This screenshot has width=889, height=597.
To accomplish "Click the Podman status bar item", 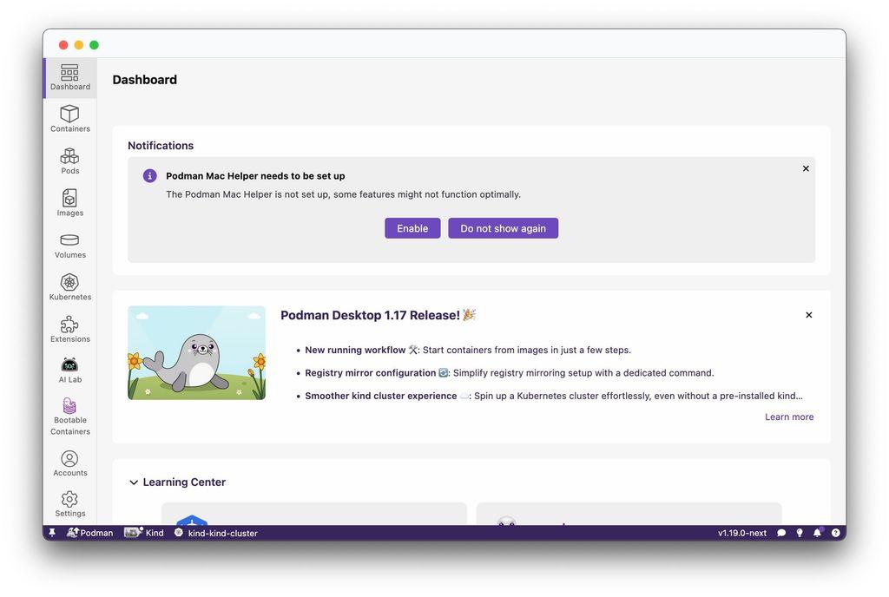I will [x=89, y=533].
